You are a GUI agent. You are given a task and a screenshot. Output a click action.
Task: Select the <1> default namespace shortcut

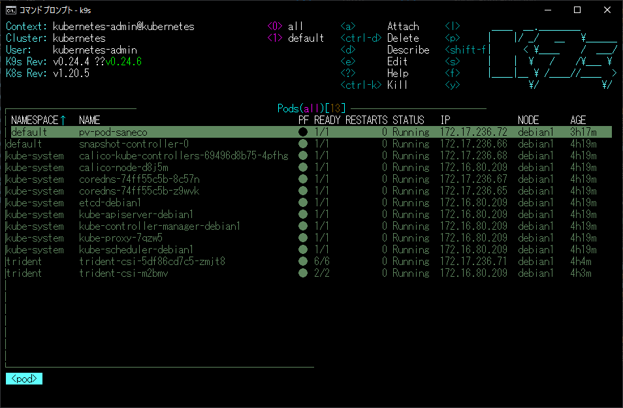[x=296, y=38]
